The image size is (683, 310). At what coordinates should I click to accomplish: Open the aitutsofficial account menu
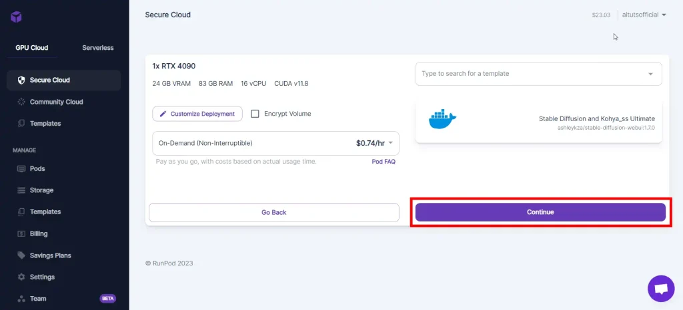coord(643,15)
